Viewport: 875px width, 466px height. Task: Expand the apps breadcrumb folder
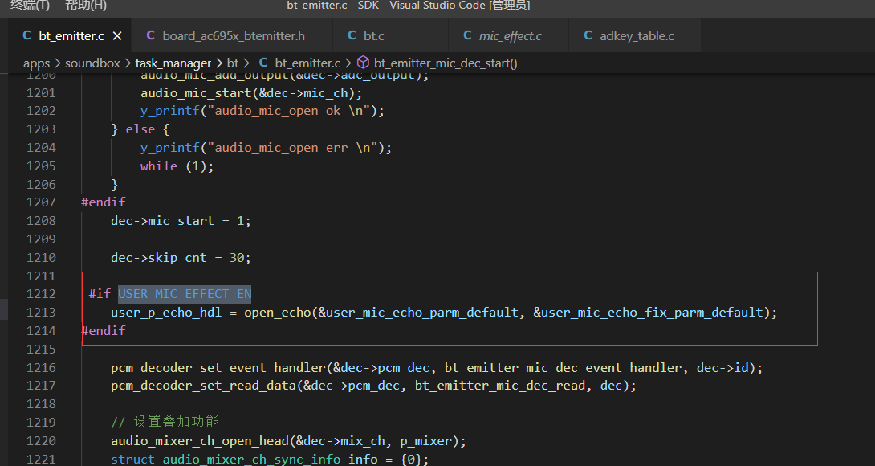(37, 63)
